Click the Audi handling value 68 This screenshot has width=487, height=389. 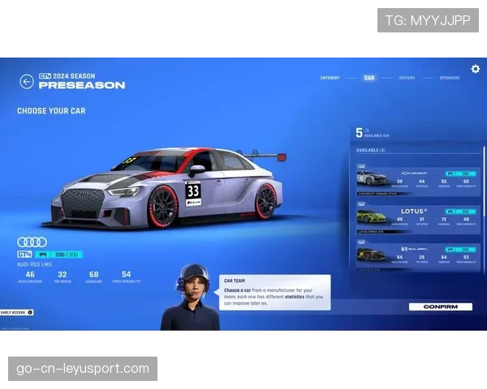tap(94, 274)
